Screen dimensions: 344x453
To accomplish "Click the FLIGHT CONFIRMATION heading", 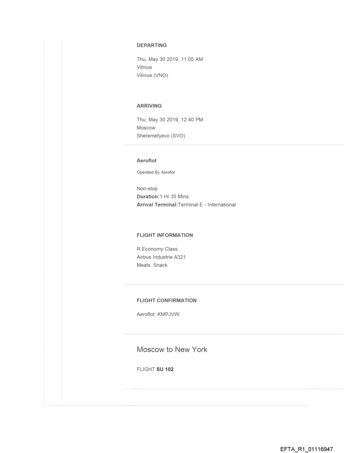I will (x=167, y=301).
